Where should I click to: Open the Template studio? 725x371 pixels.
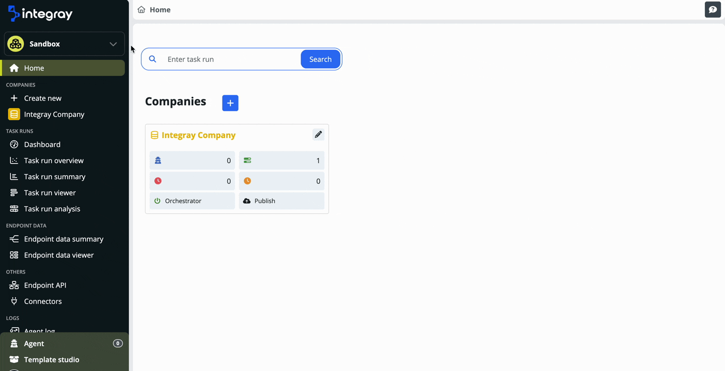tap(52, 359)
